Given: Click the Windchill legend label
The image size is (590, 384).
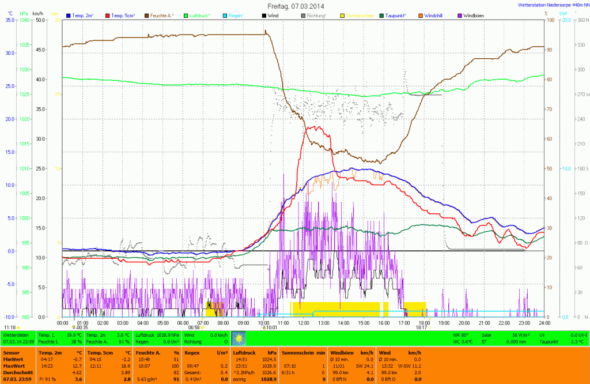Looking at the screenshot, I should click(434, 15).
